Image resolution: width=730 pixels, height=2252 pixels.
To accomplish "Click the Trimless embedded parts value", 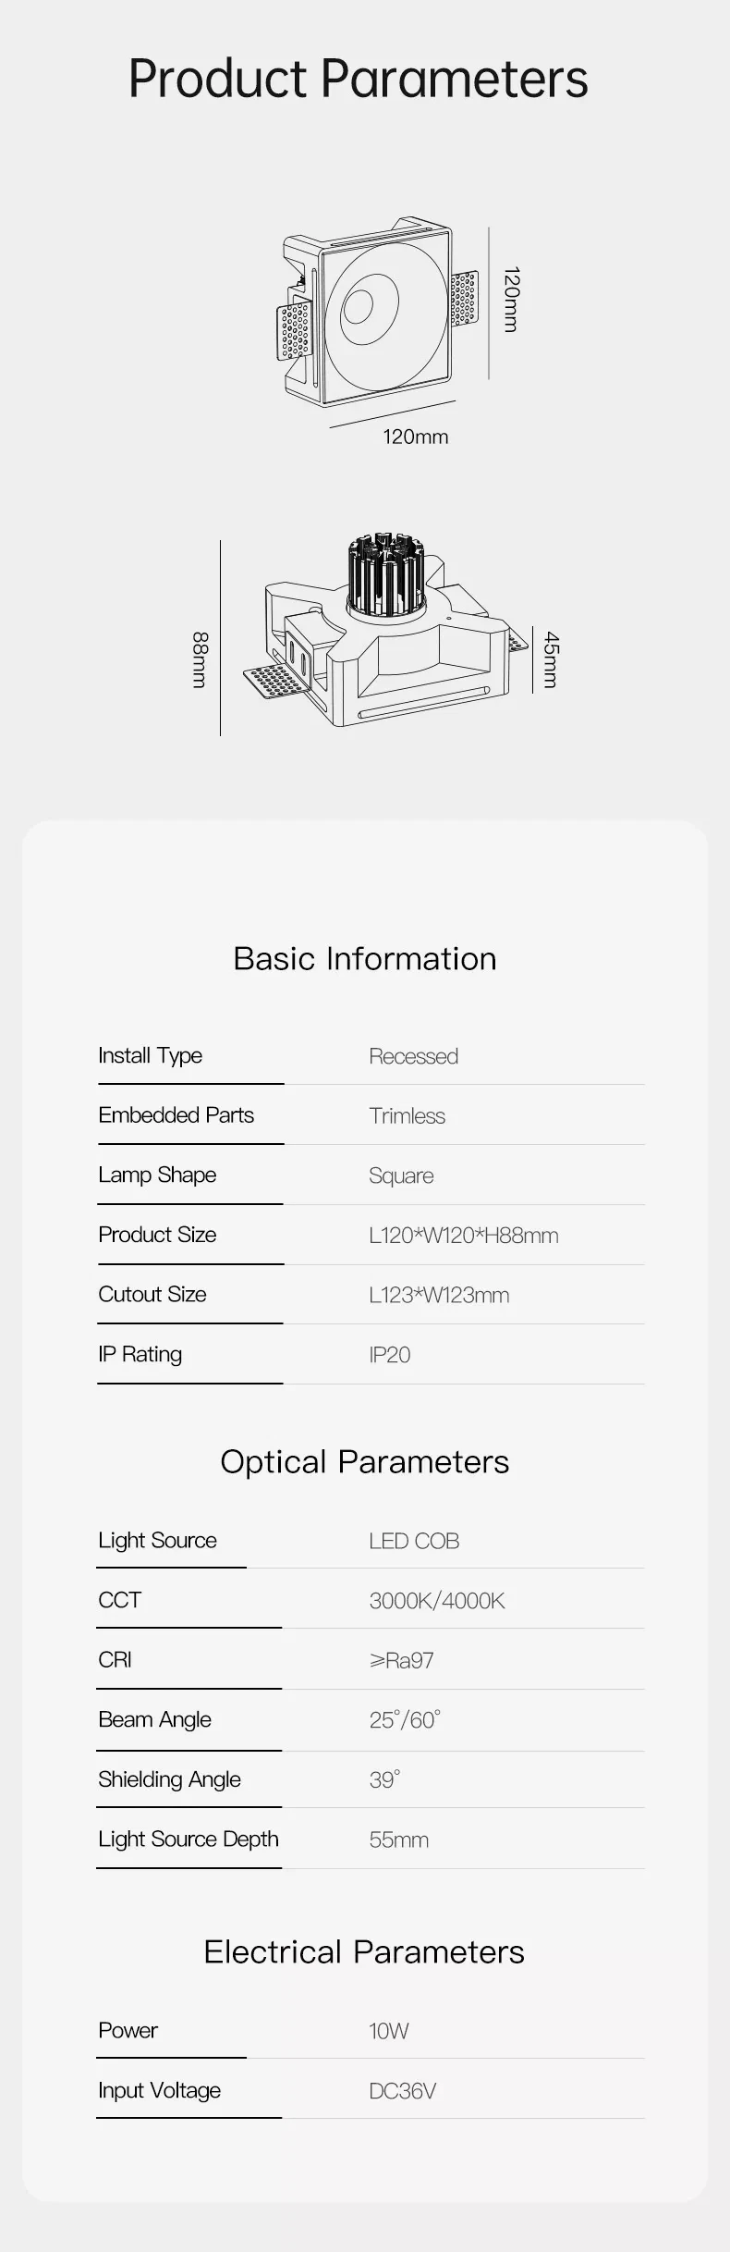I will pyautogui.click(x=407, y=1115).
